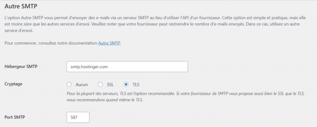Viewport: 317px width, 127px height.
Task: Click the TLS text label
Action: [x=136, y=84]
